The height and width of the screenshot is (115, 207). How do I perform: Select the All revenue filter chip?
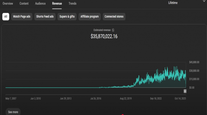point(6,17)
